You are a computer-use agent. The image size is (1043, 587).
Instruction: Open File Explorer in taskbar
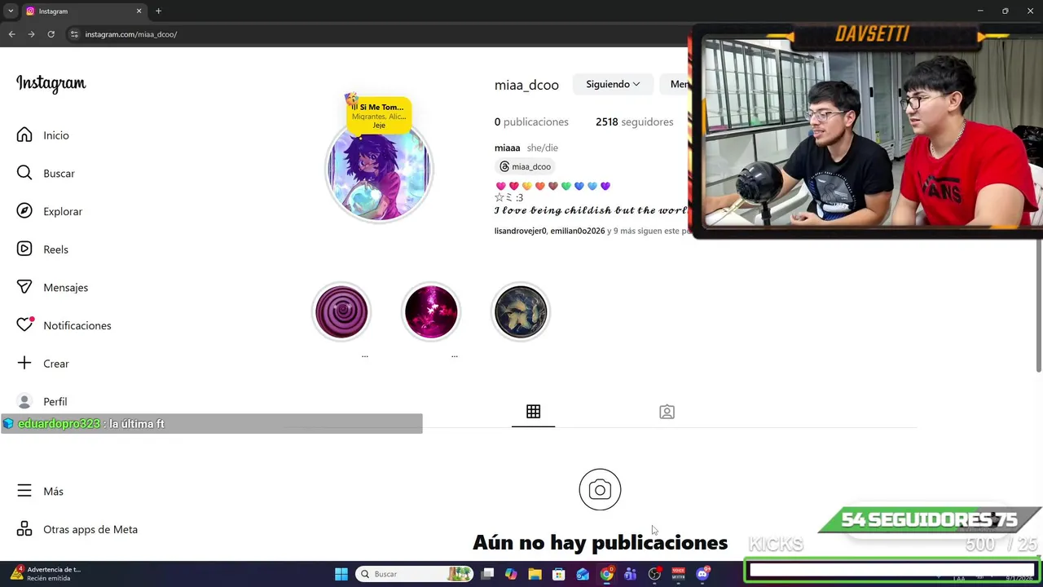[x=535, y=574]
